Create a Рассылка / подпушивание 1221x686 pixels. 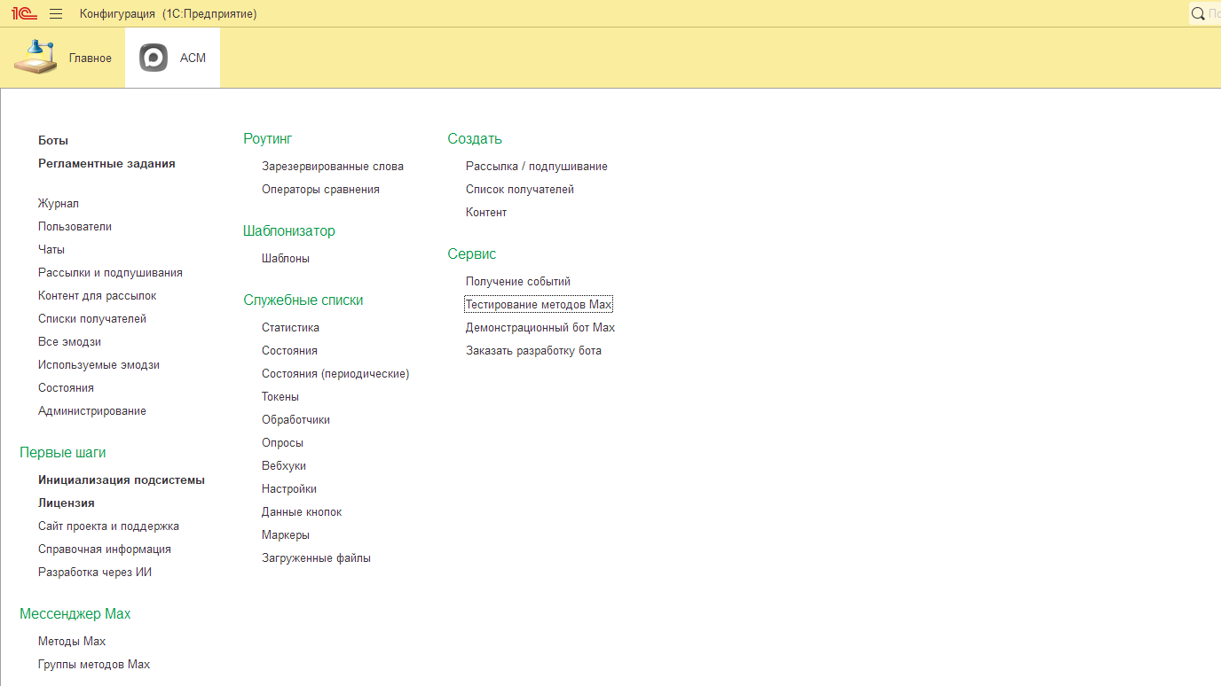click(537, 167)
